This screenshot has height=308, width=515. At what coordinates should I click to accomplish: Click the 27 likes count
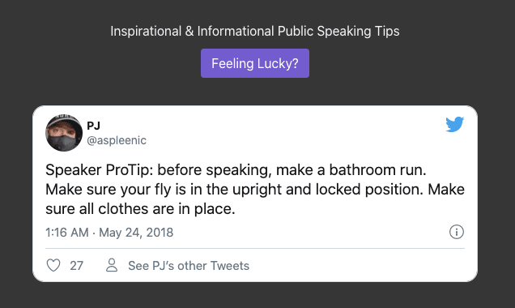(77, 266)
